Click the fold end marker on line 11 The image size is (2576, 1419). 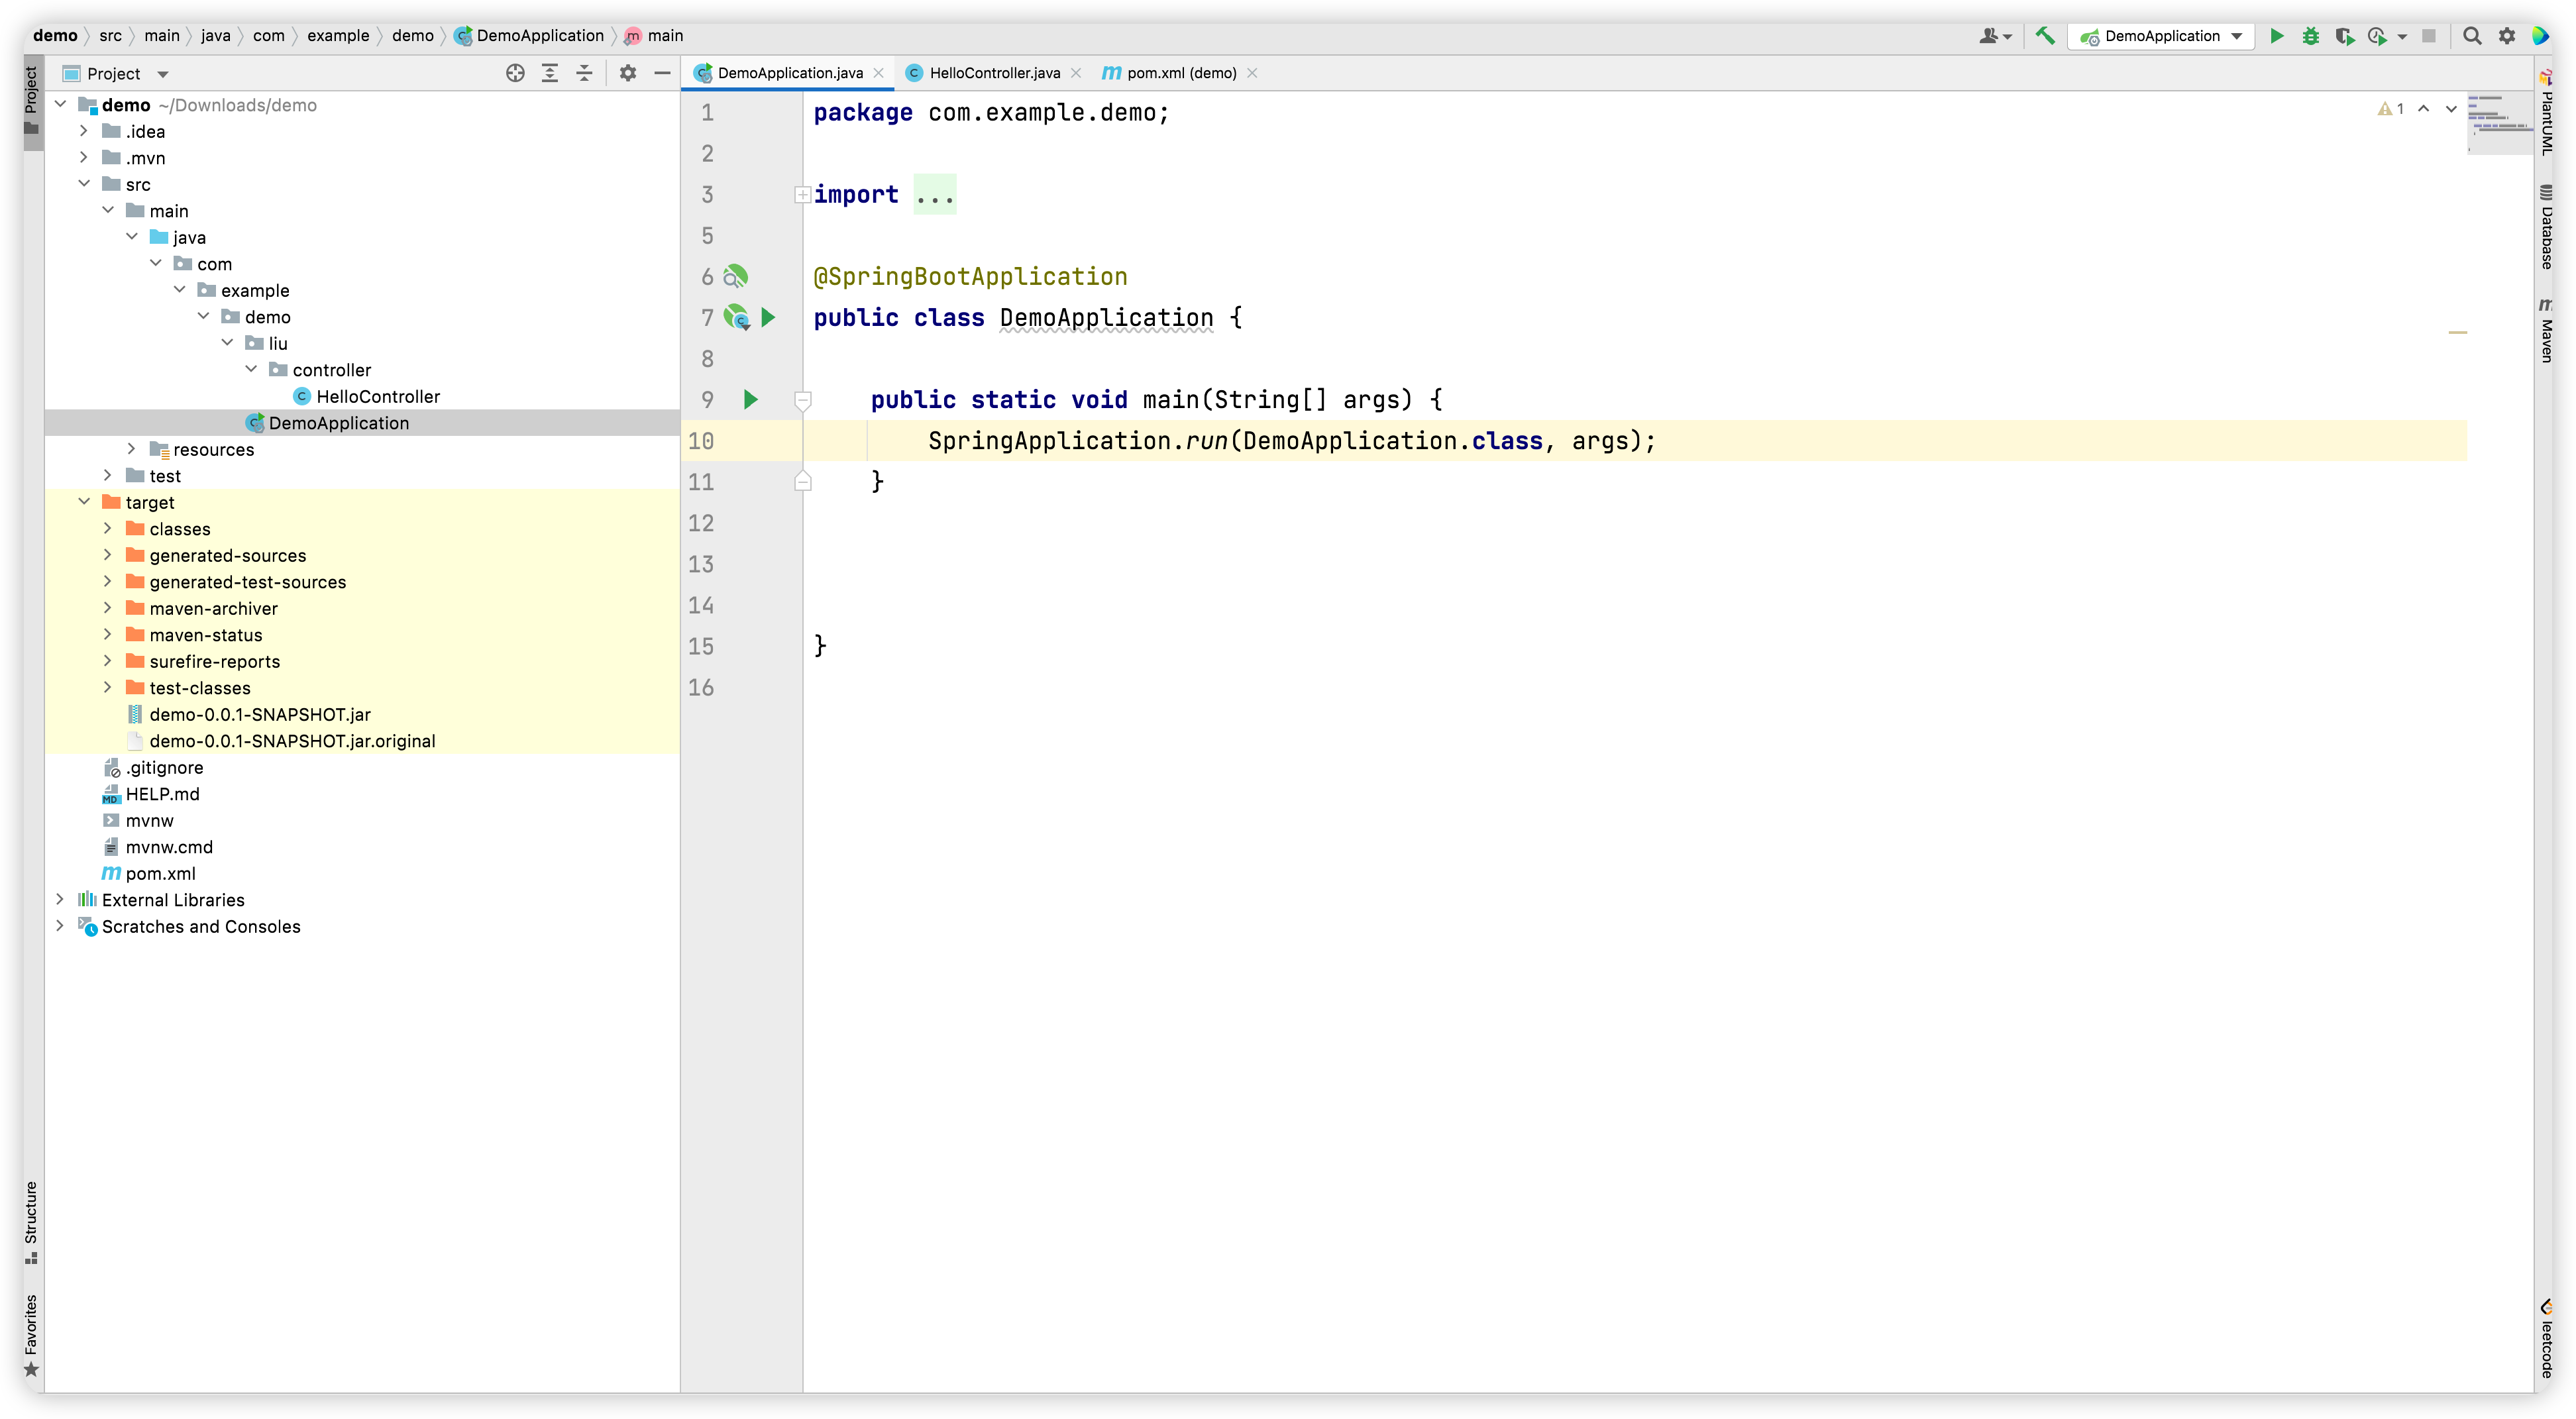coord(802,482)
